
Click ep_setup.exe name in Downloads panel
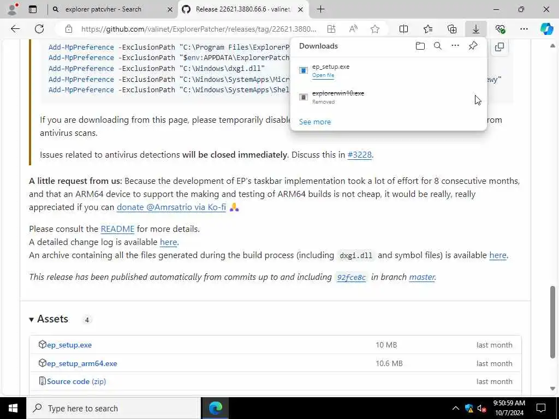[331, 67]
